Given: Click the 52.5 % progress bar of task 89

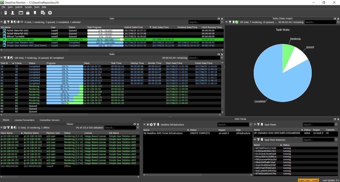Looking at the screenshot, I should pos(65,103).
